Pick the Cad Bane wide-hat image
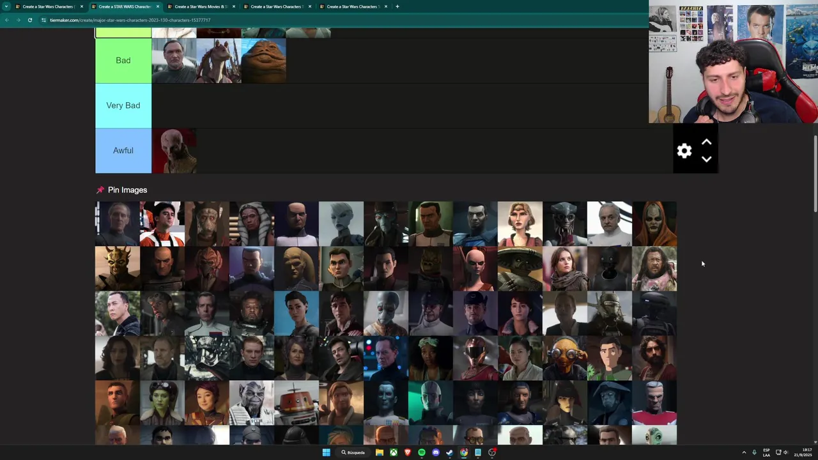Viewport: 818px width, 460px height. click(386, 224)
